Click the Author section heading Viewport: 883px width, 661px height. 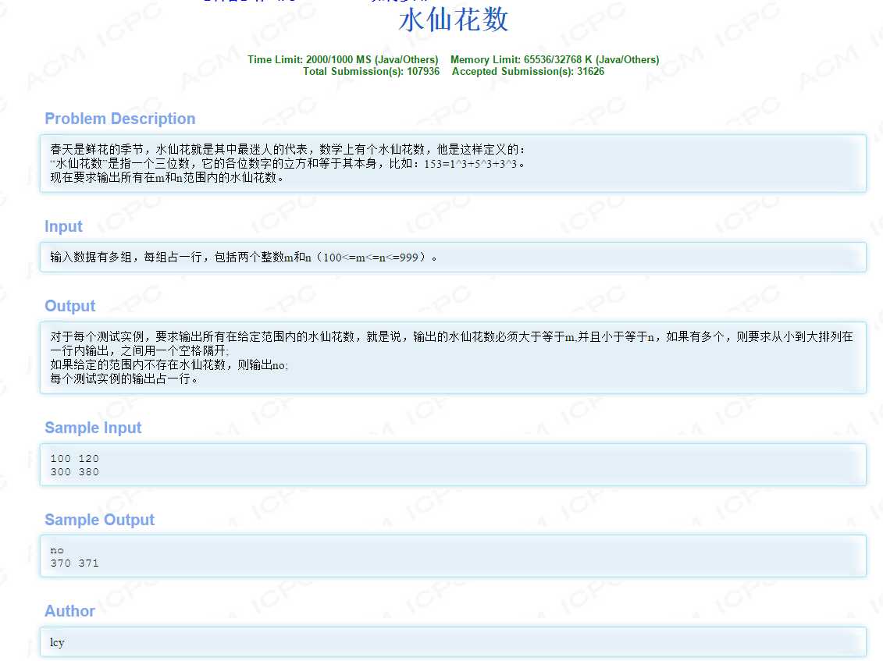69,611
